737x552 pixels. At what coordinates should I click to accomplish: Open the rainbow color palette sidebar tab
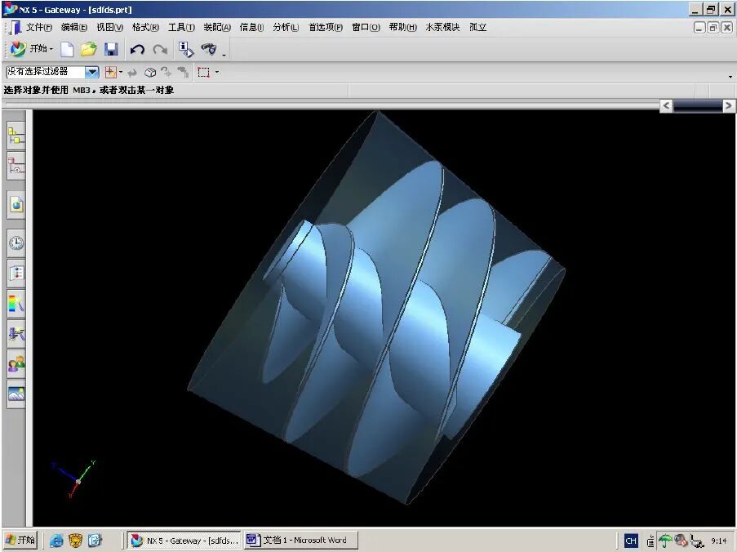tap(16, 303)
